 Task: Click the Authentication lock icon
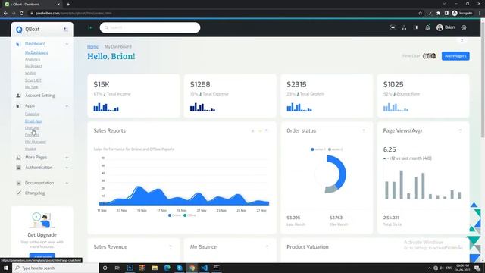tap(18, 168)
